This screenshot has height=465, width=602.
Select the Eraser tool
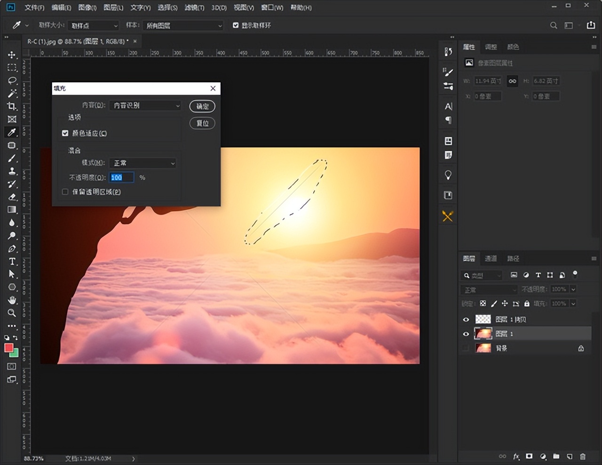pos(12,197)
